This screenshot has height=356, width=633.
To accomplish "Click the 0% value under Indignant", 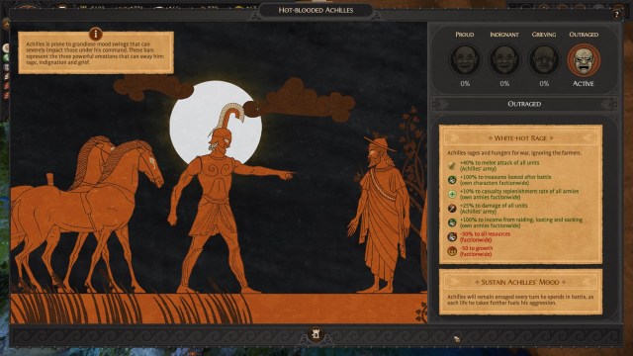I will tap(504, 84).
